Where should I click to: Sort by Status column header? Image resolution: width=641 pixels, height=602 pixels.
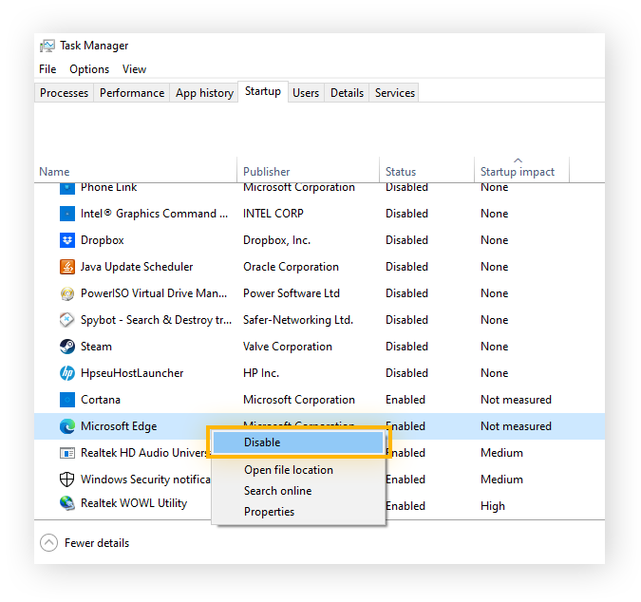click(401, 172)
